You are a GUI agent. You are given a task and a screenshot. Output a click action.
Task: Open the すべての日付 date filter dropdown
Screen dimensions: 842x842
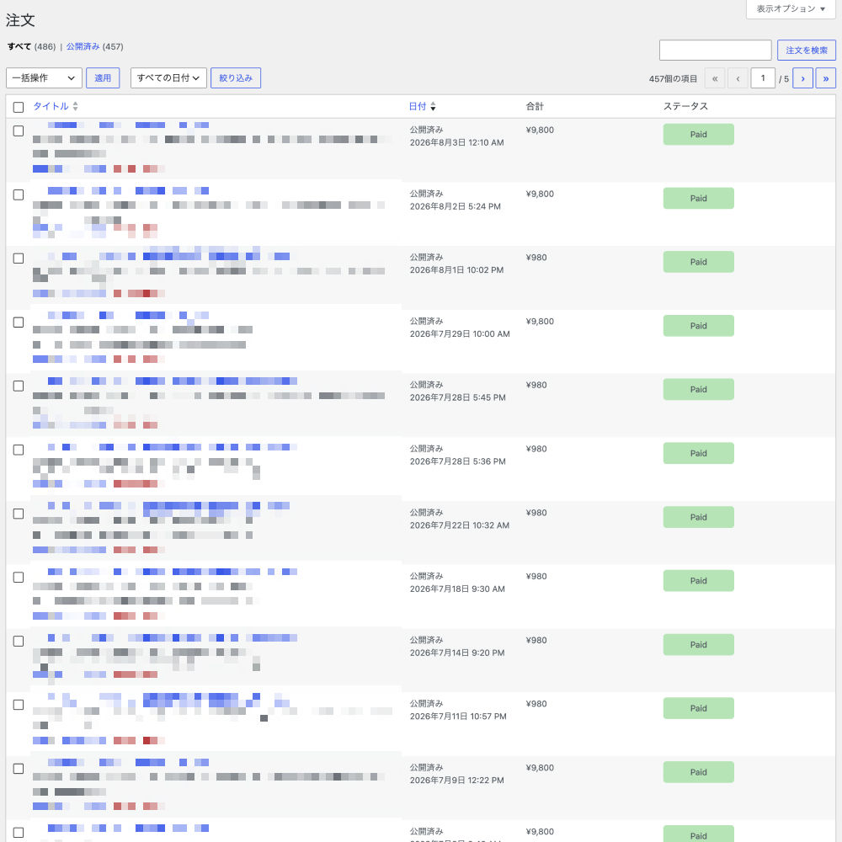point(168,77)
